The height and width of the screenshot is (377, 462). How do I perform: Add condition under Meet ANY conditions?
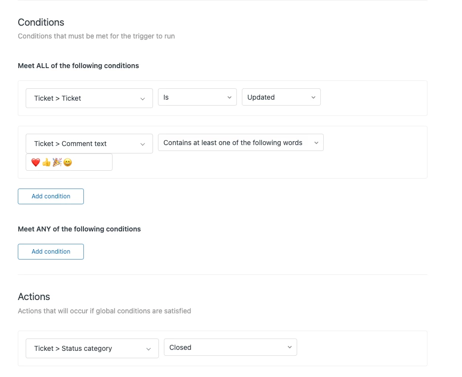[x=51, y=252]
